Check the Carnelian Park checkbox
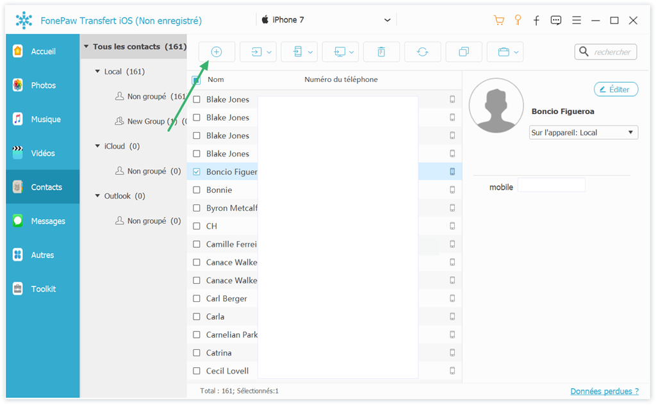The width and height of the screenshot is (656, 405). pos(197,335)
